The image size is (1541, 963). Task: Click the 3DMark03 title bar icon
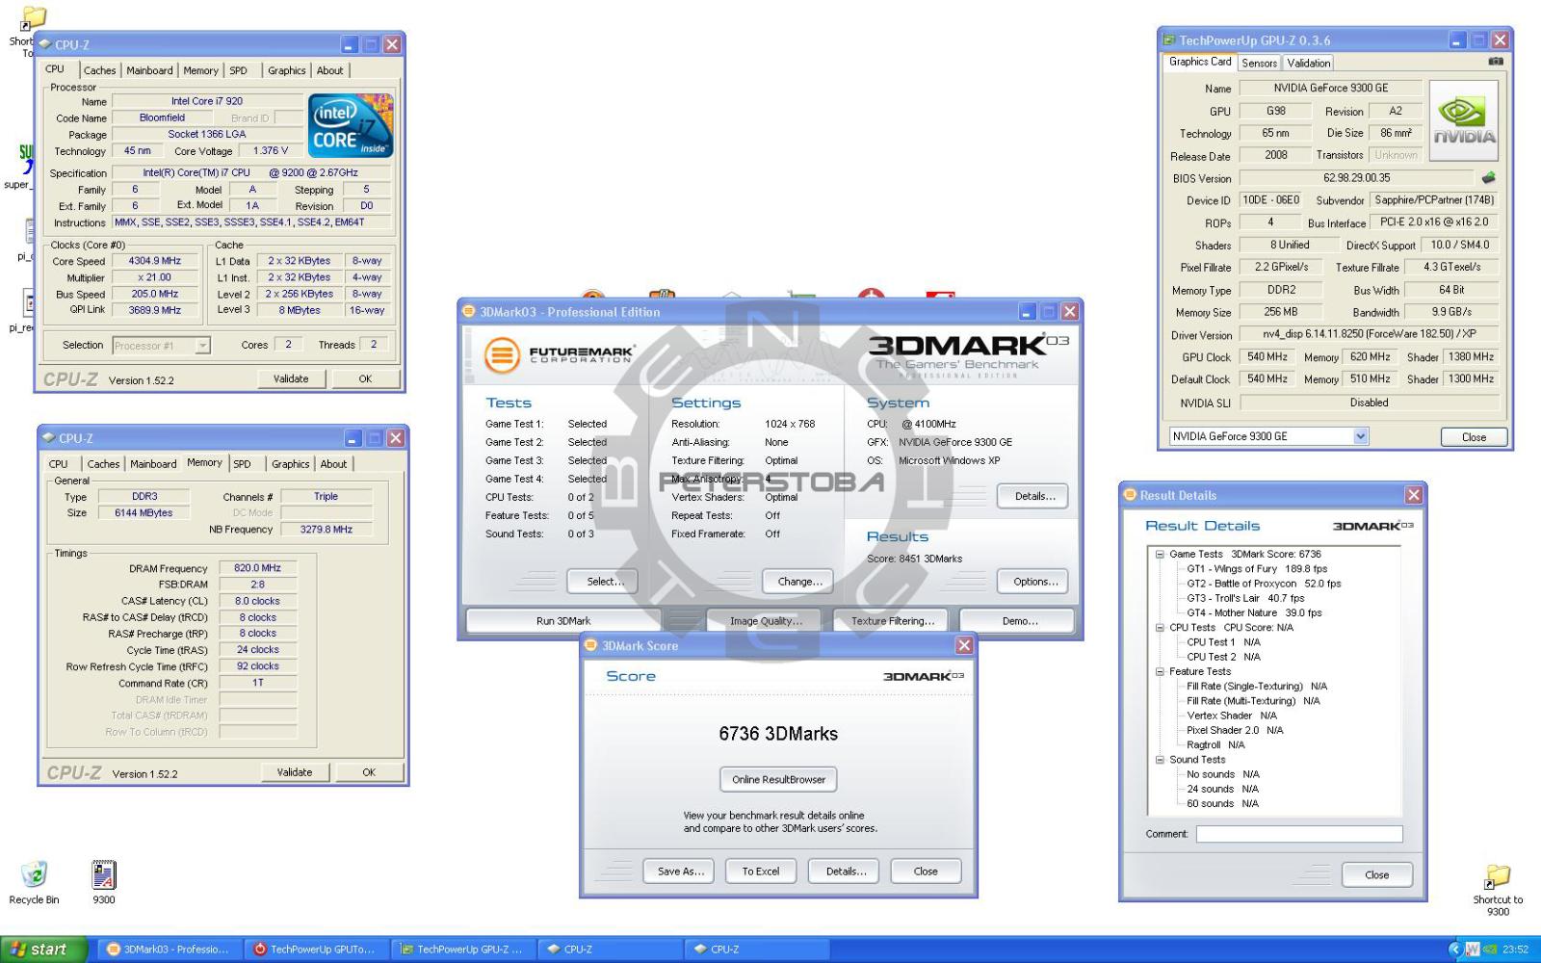(470, 311)
